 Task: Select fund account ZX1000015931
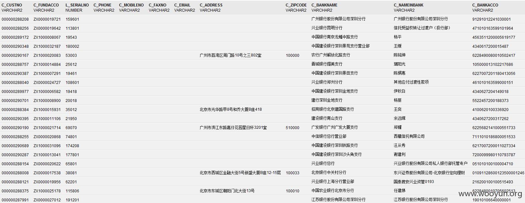(47, 110)
